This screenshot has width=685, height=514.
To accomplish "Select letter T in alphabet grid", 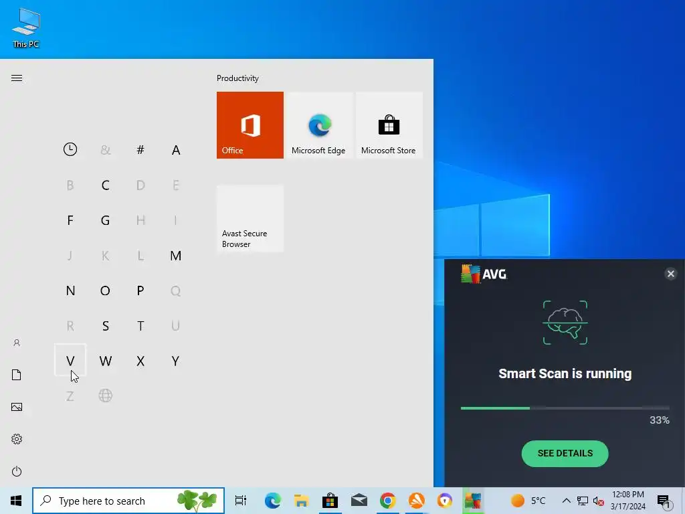I will pyautogui.click(x=140, y=326).
